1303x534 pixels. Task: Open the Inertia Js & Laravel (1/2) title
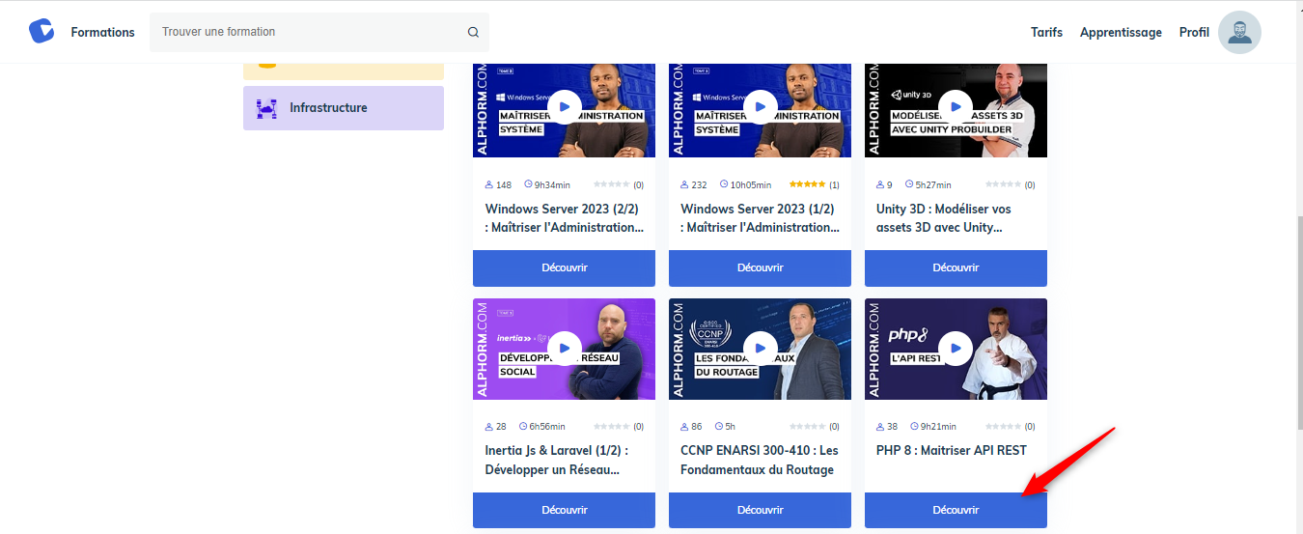(x=557, y=460)
